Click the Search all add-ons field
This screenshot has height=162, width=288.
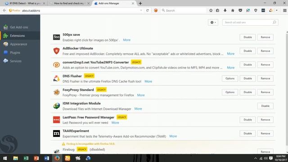tap(250, 22)
